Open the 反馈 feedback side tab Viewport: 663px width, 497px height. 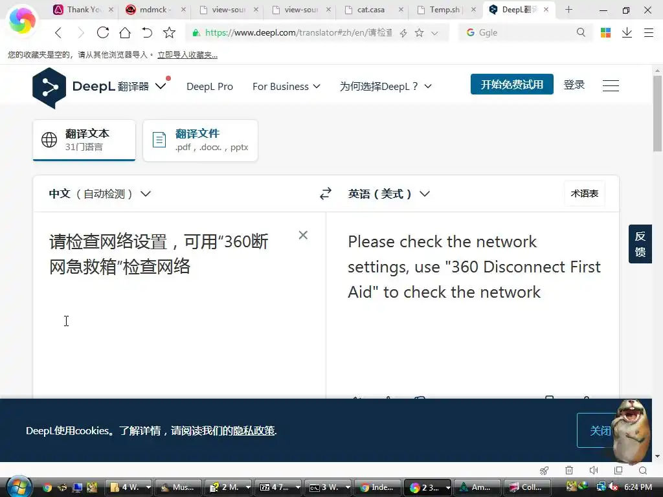[640, 244]
